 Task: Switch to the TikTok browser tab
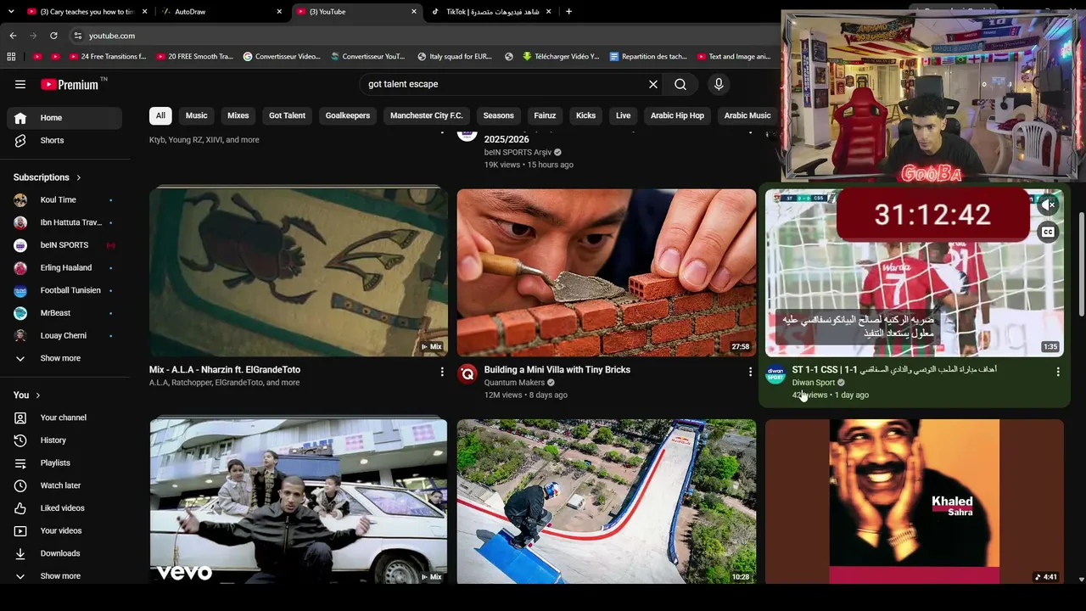(492, 12)
